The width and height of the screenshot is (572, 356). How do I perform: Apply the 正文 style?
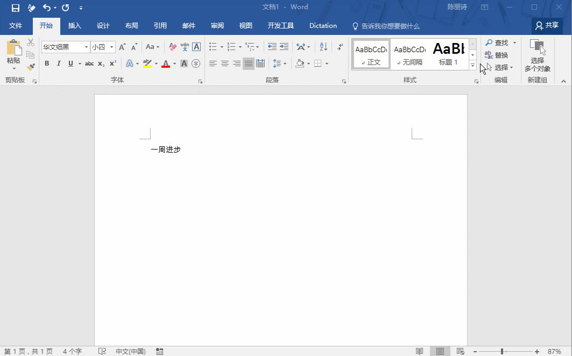click(371, 54)
